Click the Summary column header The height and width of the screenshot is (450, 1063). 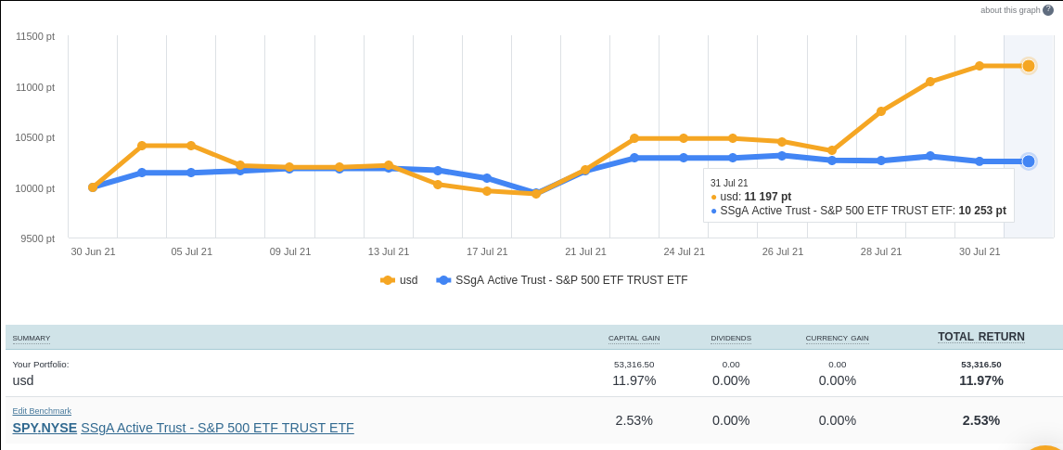click(32, 339)
